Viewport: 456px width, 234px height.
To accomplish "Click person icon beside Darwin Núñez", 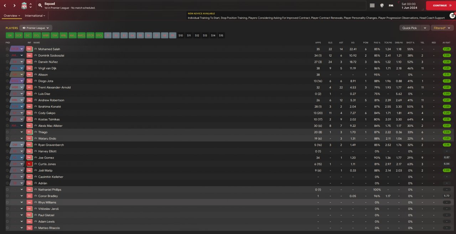I will [x=36, y=62].
